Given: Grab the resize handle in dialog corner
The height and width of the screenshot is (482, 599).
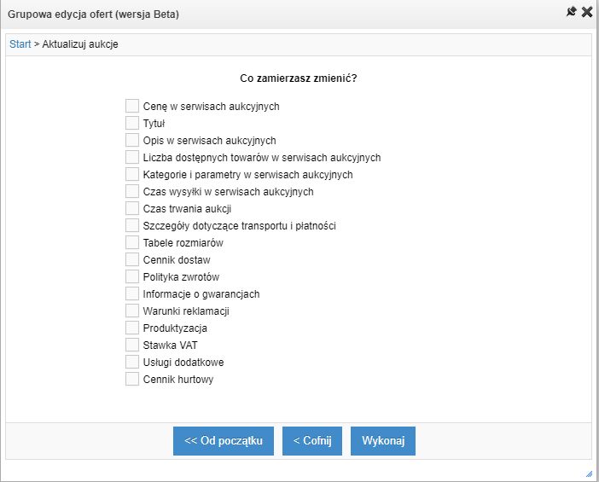Looking at the screenshot, I should coord(589,474).
